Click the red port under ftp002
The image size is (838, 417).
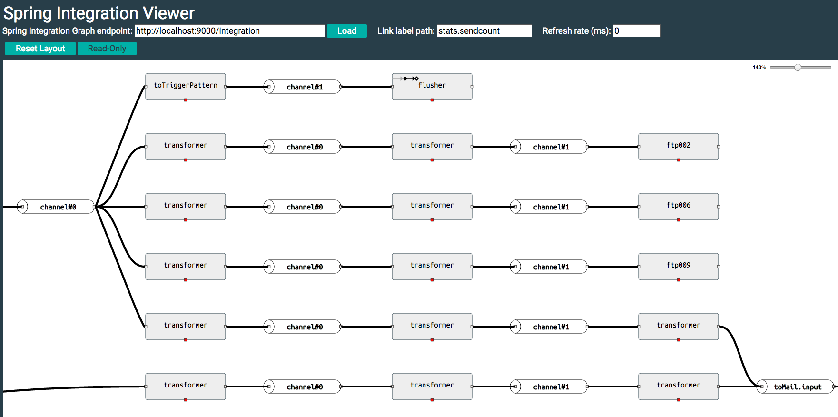pyautogui.click(x=679, y=160)
